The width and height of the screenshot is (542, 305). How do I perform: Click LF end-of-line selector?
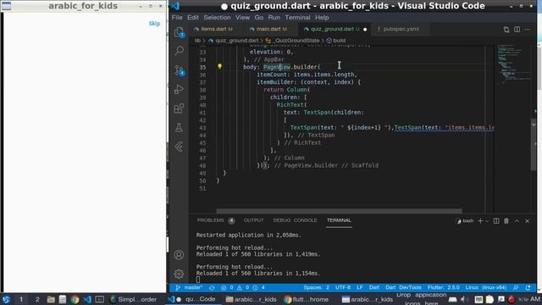pos(359,288)
